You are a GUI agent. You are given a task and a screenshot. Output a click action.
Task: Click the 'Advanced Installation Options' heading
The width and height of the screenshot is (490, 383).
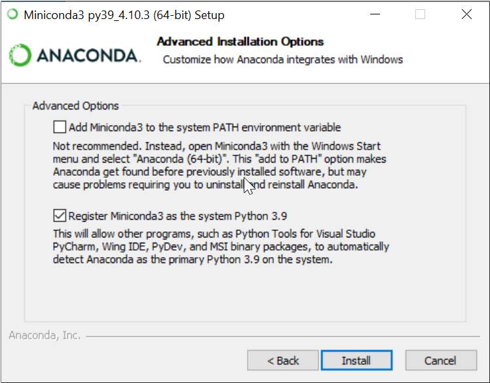click(240, 41)
